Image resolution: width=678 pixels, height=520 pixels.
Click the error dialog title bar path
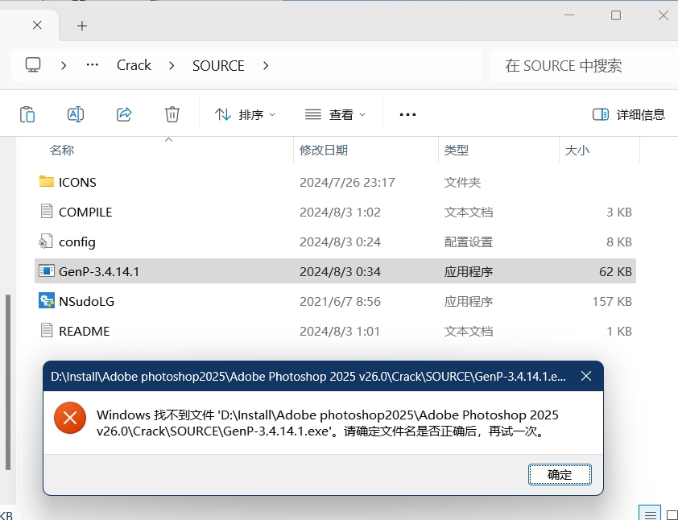308,377
